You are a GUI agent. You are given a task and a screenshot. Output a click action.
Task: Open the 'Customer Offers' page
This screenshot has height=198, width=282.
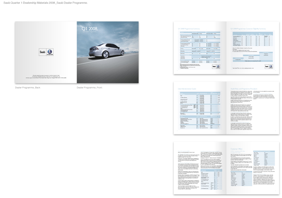253,168
